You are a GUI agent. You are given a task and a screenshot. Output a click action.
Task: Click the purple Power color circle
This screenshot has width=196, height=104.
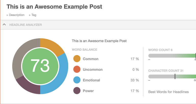pos(77,91)
